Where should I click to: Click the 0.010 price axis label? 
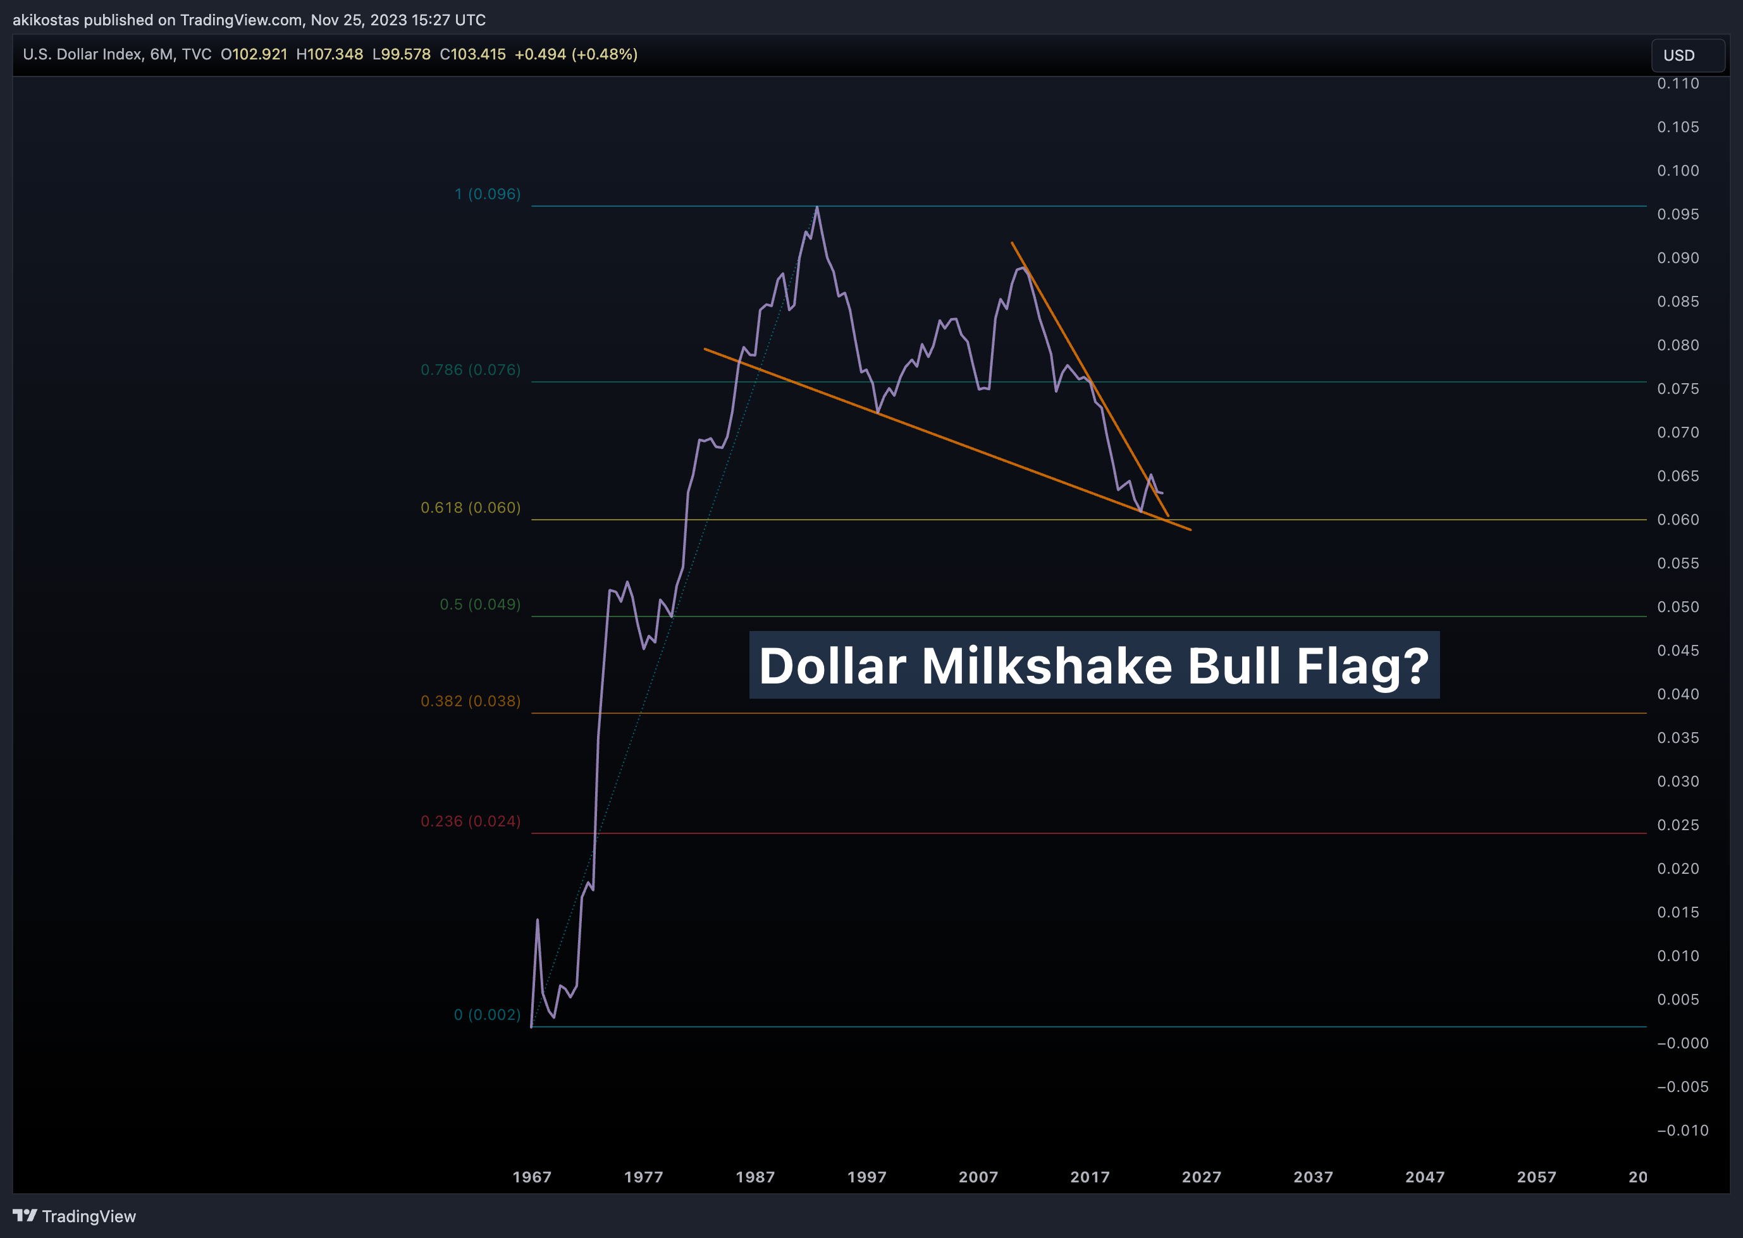[1678, 956]
